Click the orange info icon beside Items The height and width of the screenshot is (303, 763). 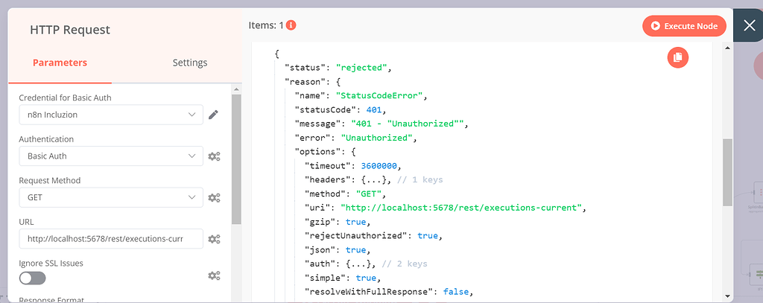[x=291, y=25]
